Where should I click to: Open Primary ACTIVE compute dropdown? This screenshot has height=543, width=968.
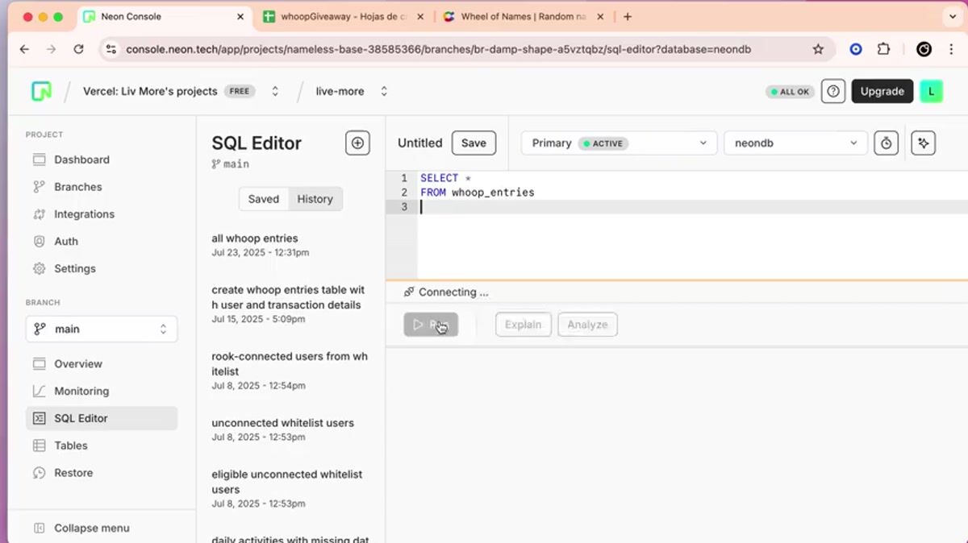tap(619, 143)
